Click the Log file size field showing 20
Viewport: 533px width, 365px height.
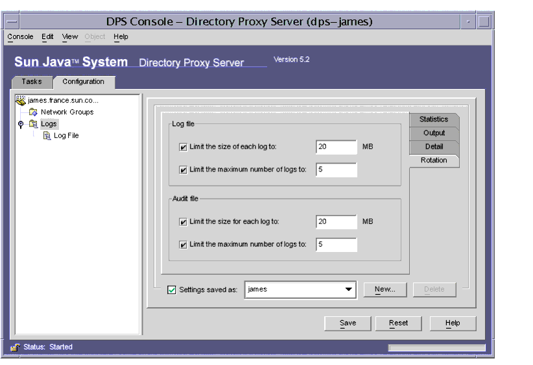[336, 147]
